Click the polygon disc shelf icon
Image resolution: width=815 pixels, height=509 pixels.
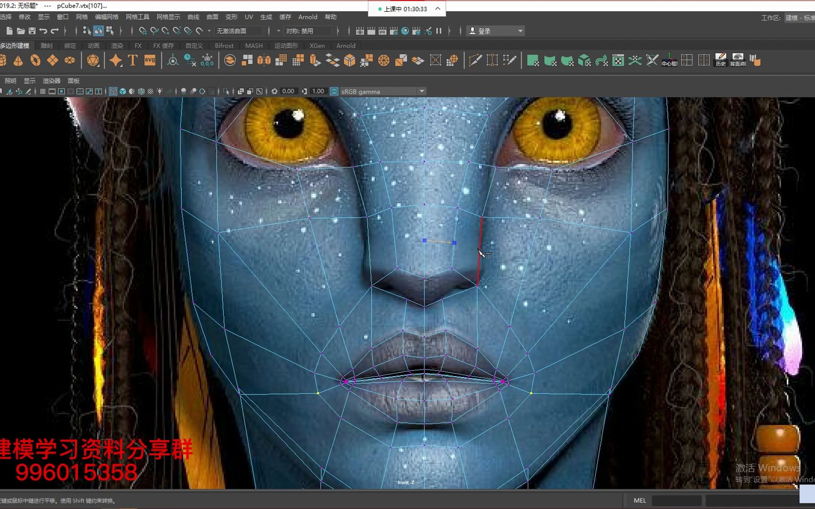click(70, 60)
